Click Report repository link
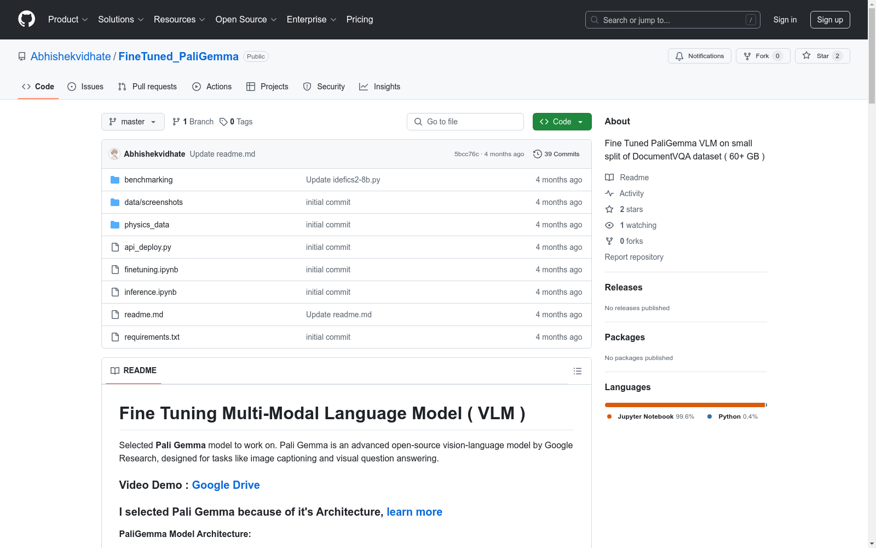The image size is (876, 548). [634, 257]
